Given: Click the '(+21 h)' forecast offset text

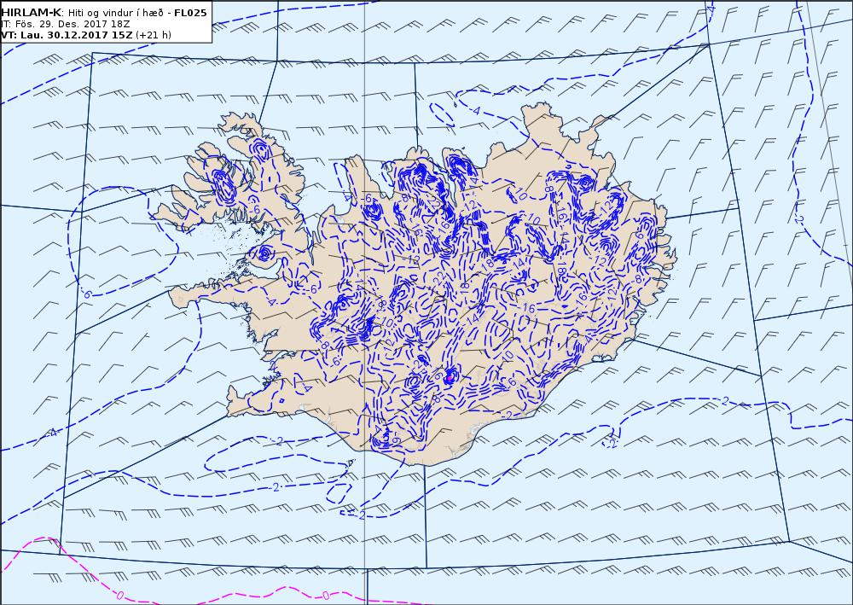Looking at the screenshot, I should pos(154,35).
